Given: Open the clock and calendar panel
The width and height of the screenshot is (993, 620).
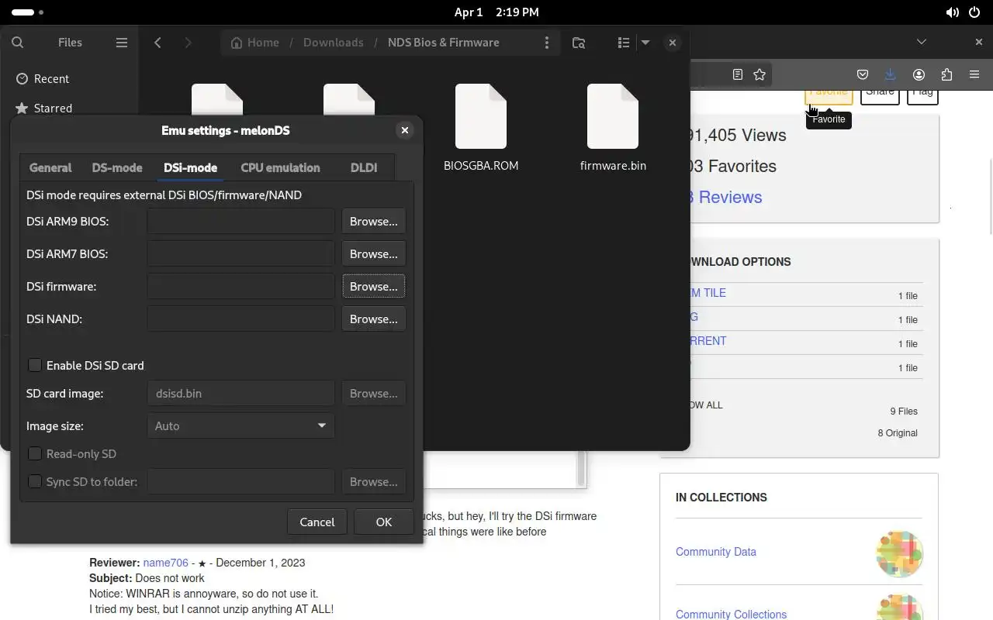Looking at the screenshot, I should coord(496,12).
